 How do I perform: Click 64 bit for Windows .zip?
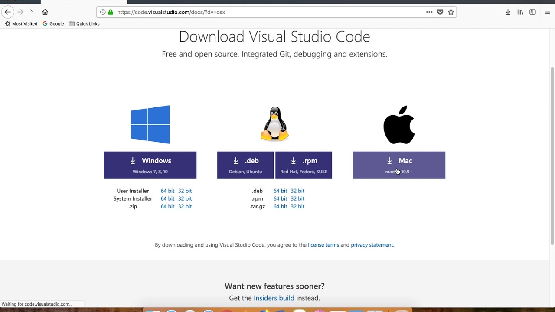pos(167,206)
